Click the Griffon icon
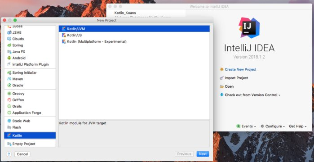The image size is (314, 162). (9, 100)
